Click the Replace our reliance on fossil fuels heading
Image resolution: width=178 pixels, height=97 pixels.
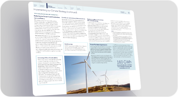pyautogui.click(x=95, y=20)
